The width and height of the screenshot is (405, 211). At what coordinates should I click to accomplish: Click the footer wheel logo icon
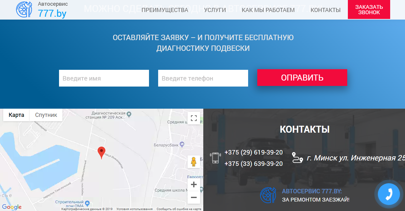[268, 195]
